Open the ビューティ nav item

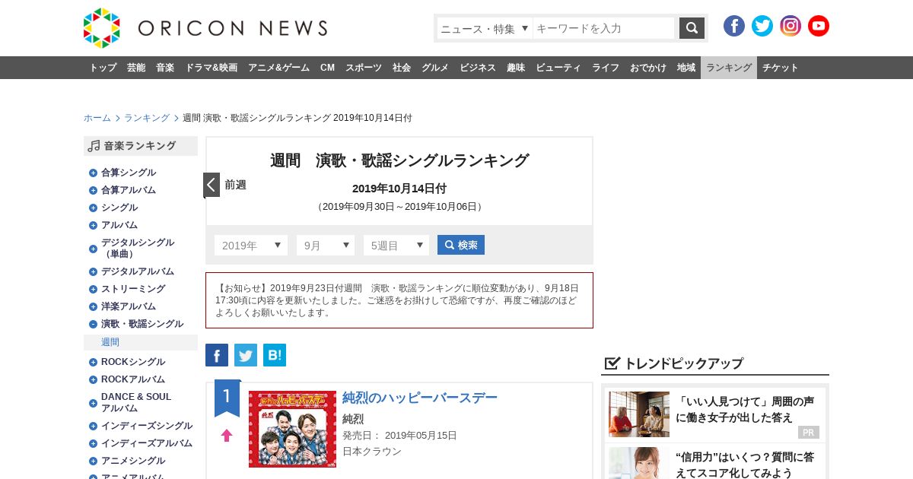pyautogui.click(x=558, y=68)
